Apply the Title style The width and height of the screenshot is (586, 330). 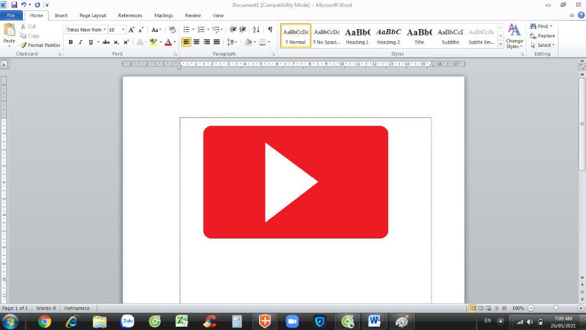point(419,36)
